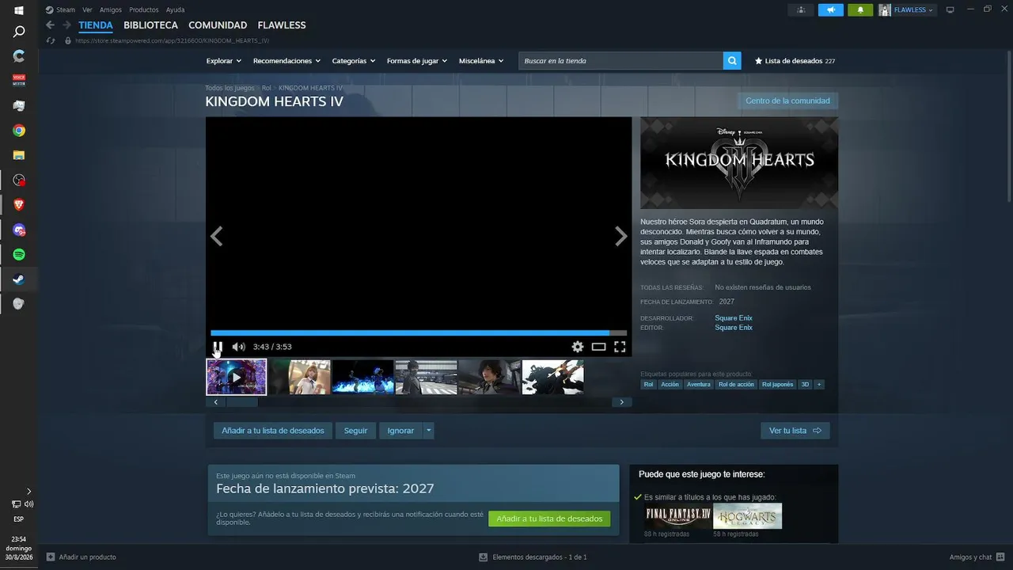Open the Amigos menu
The height and width of the screenshot is (570, 1013).
pos(111,9)
